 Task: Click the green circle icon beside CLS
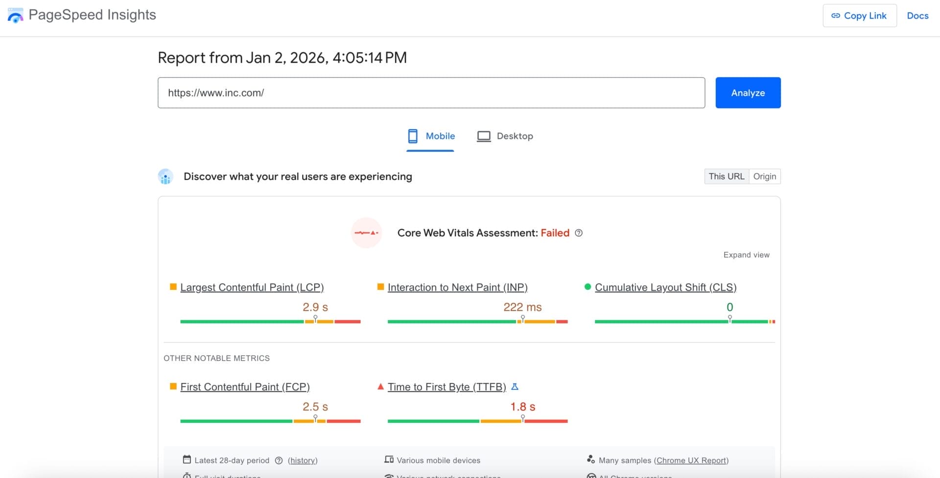point(587,287)
